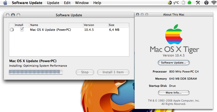This screenshot has width=217, height=112.
Task: Click the Installing: Optimizing System Performance status
Action: pos(38,66)
